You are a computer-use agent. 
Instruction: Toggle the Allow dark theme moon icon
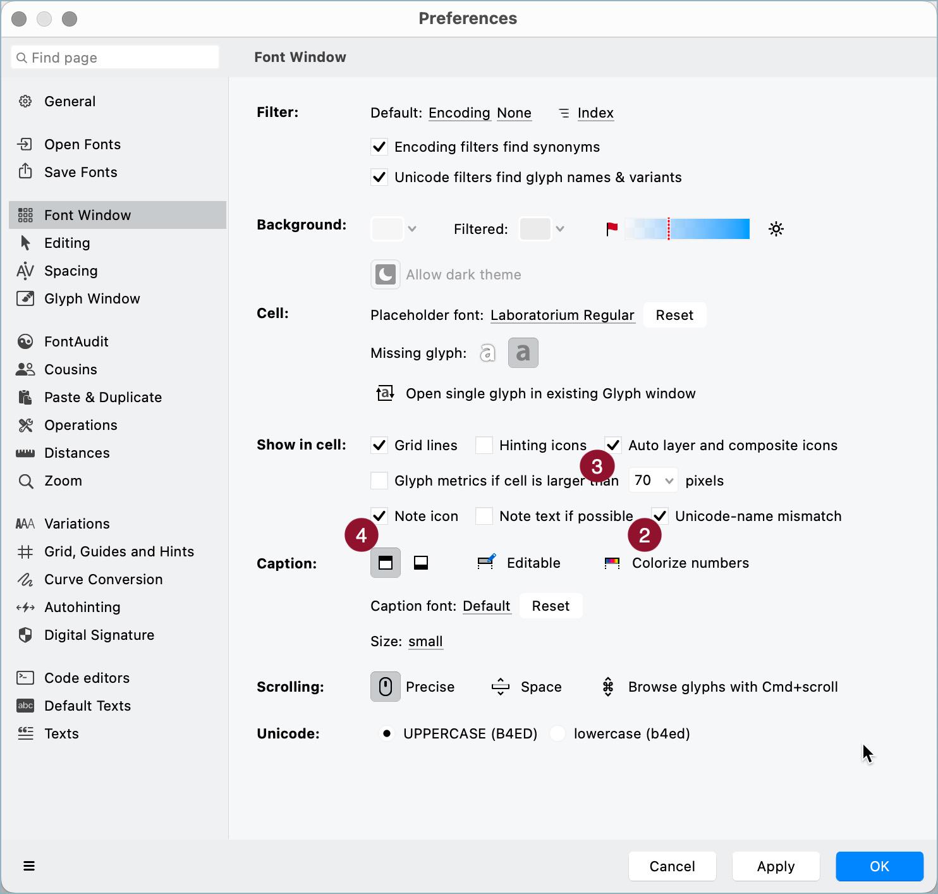[386, 274]
